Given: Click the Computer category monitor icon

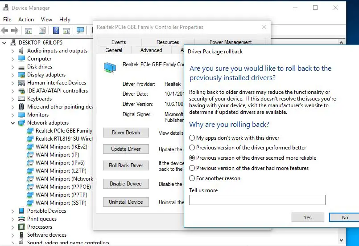Looking at the screenshot, I should (21, 59).
